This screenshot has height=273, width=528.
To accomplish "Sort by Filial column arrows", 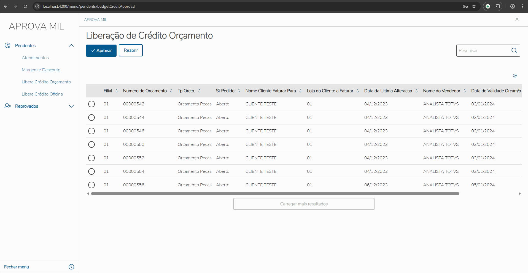I will (117, 91).
